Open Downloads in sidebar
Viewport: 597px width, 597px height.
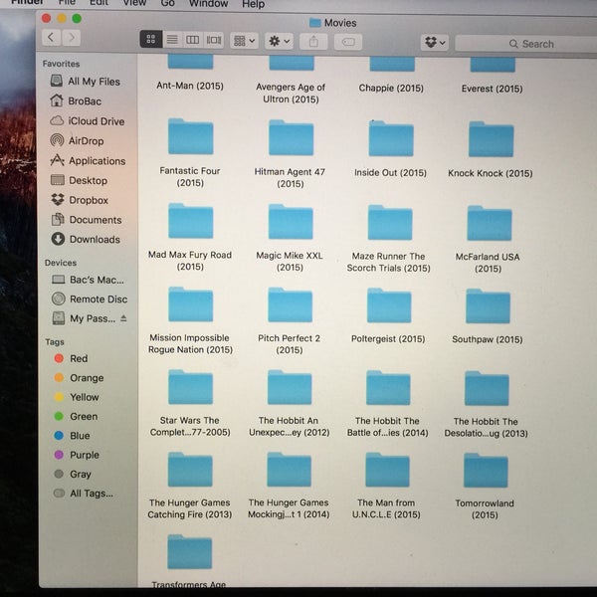click(x=86, y=239)
